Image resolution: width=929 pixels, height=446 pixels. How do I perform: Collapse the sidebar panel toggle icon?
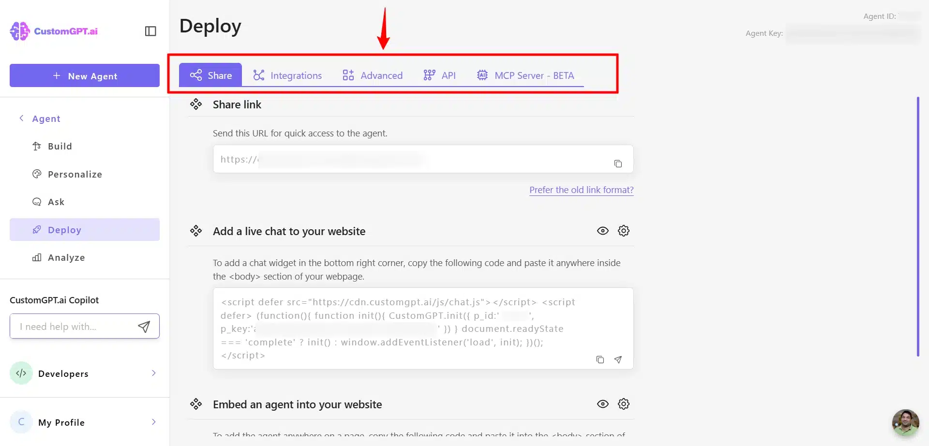pos(150,31)
